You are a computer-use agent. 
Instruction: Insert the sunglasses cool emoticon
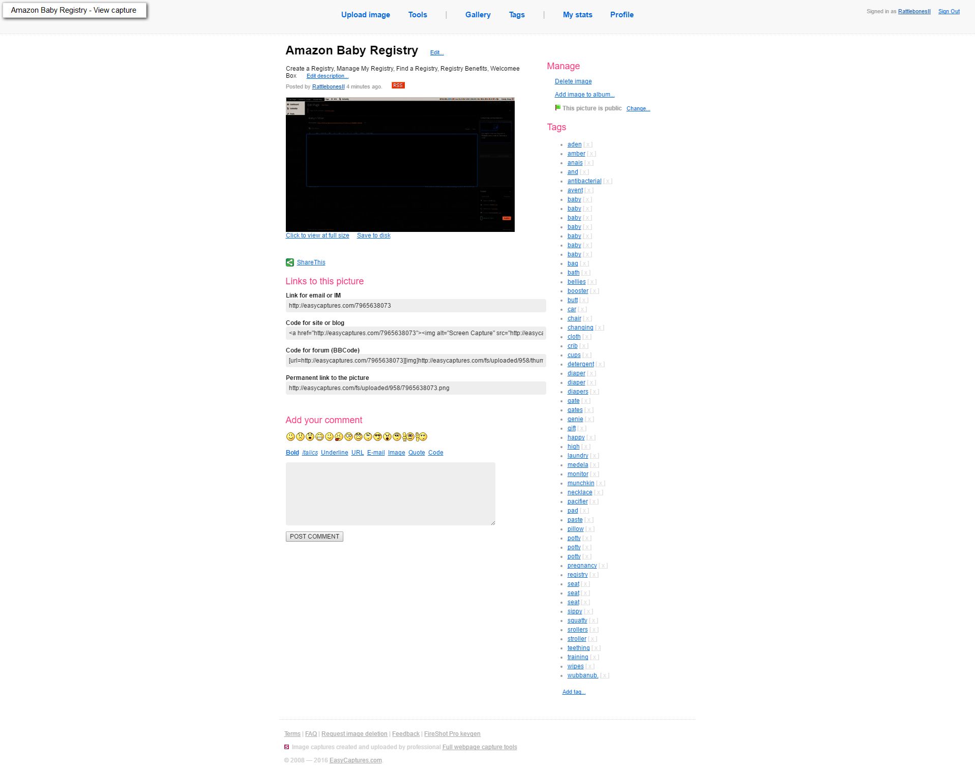pos(377,437)
